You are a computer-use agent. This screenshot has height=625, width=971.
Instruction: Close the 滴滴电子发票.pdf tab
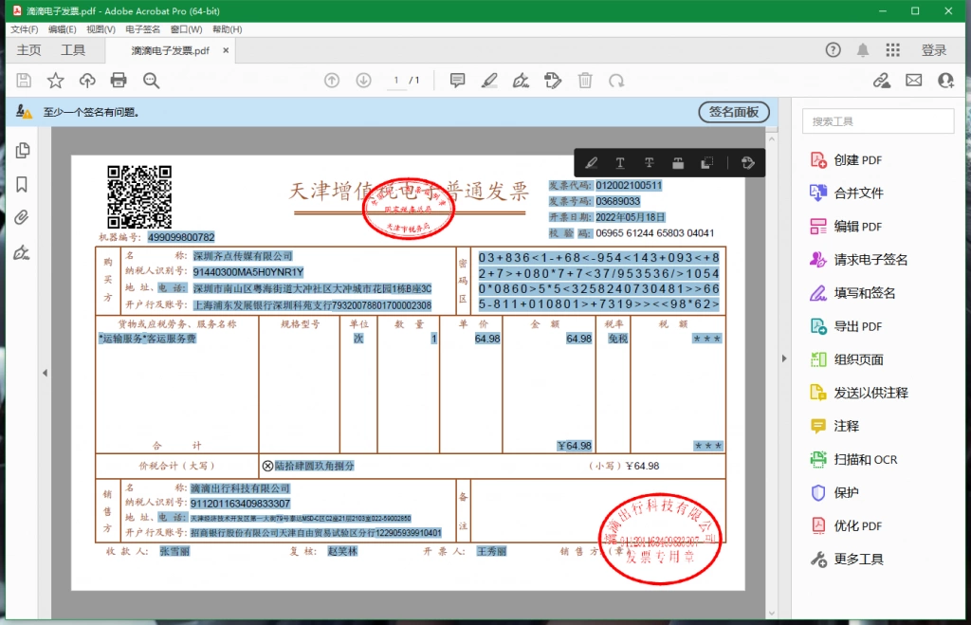pos(226,50)
